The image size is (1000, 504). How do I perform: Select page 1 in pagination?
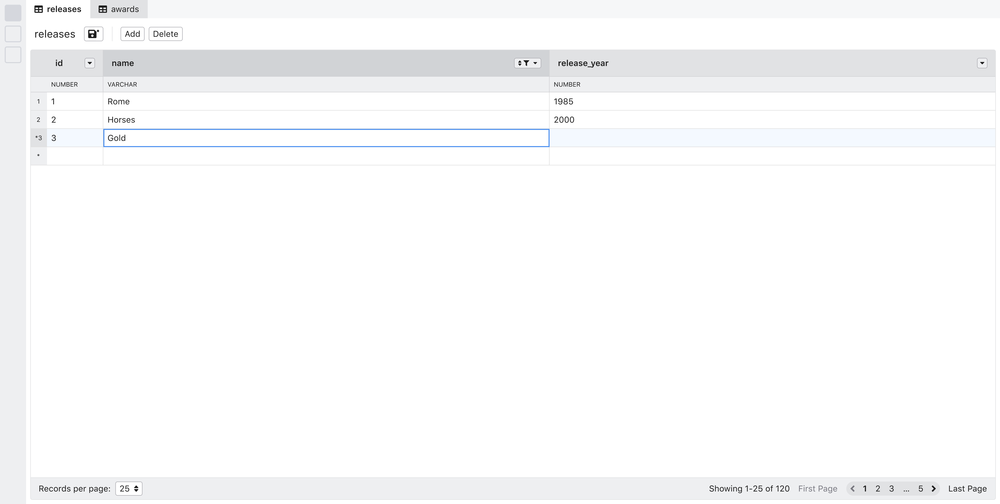coord(865,489)
